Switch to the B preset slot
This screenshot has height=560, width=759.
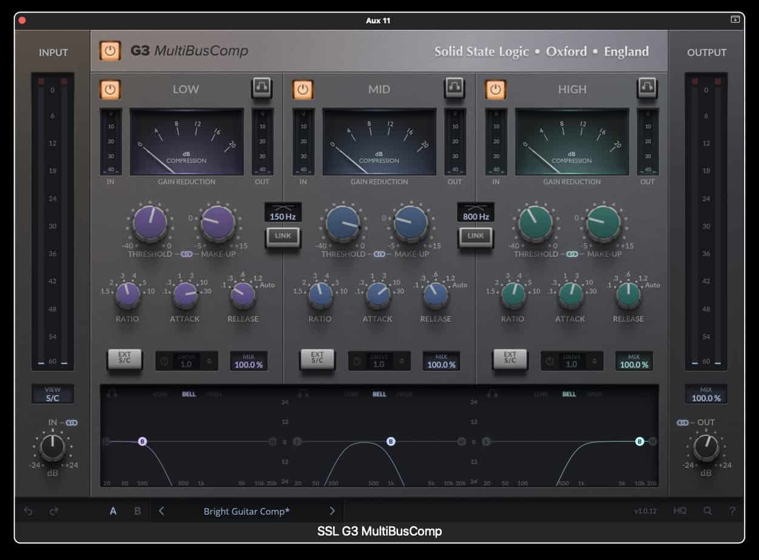(x=138, y=511)
